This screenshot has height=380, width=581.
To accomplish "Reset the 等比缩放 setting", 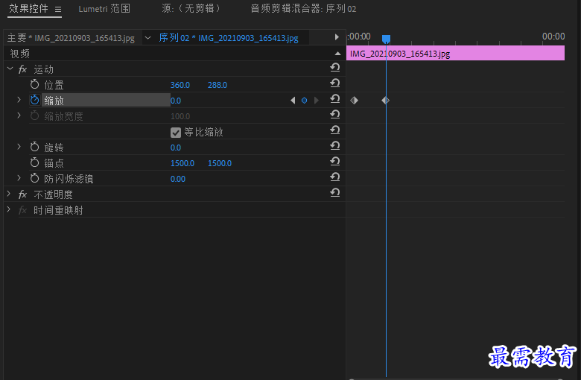I will point(335,130).
